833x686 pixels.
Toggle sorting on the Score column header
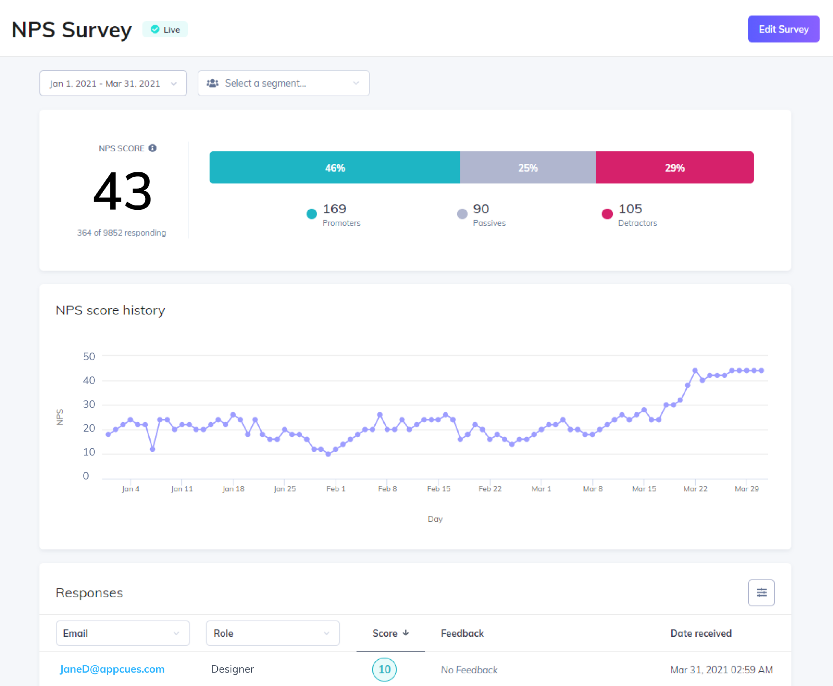(384, 633)
